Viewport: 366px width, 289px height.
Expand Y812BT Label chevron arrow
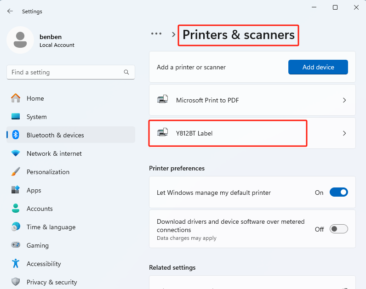point(344,133)
